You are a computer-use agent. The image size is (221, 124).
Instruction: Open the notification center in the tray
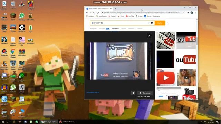click(x=217, y=122)
